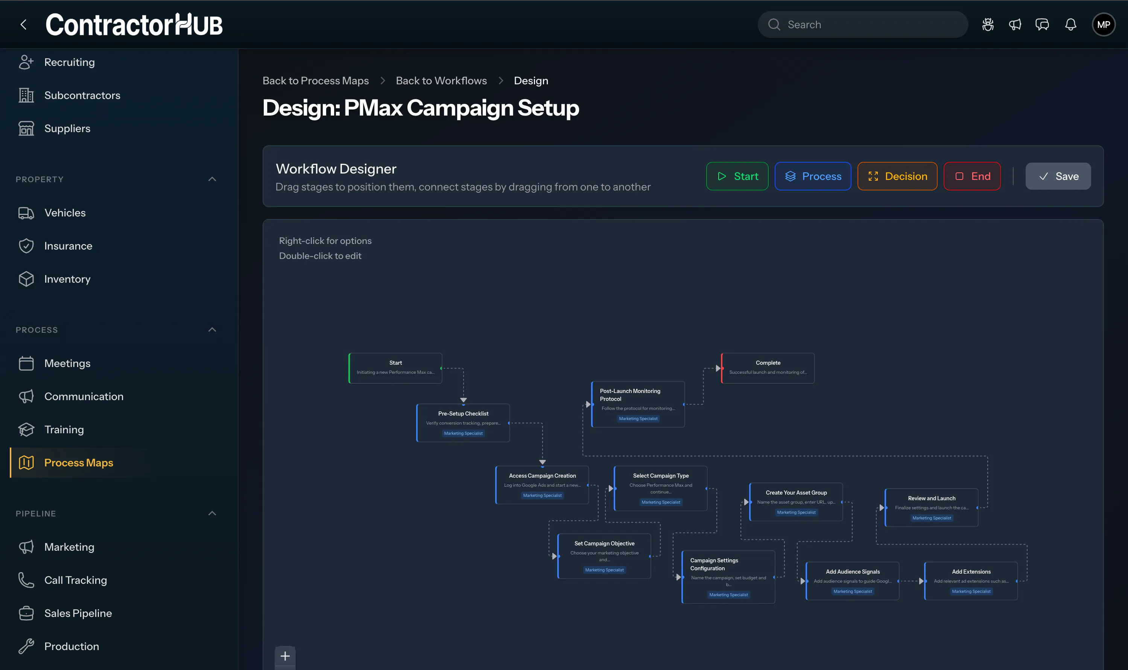Click the Vehicles truck icon

[x=26, y=213]
